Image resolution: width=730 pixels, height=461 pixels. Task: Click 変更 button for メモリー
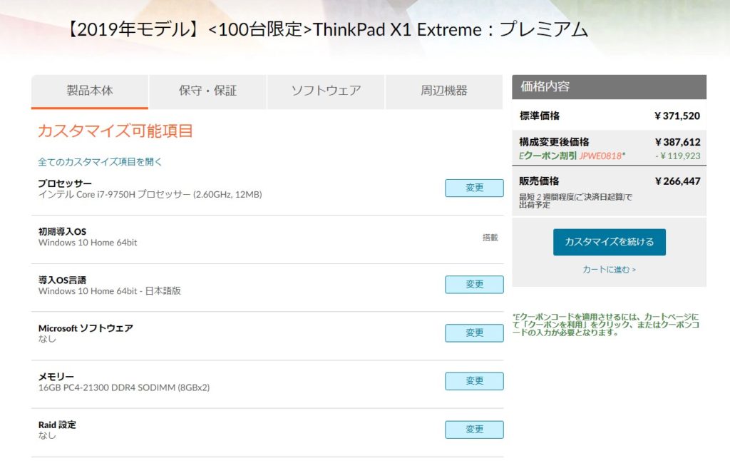474,381
